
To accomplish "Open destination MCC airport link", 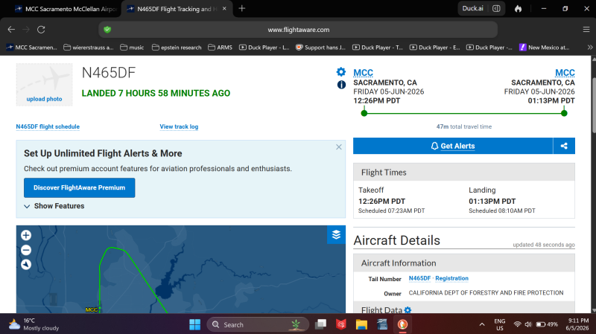I will point(565,73).
